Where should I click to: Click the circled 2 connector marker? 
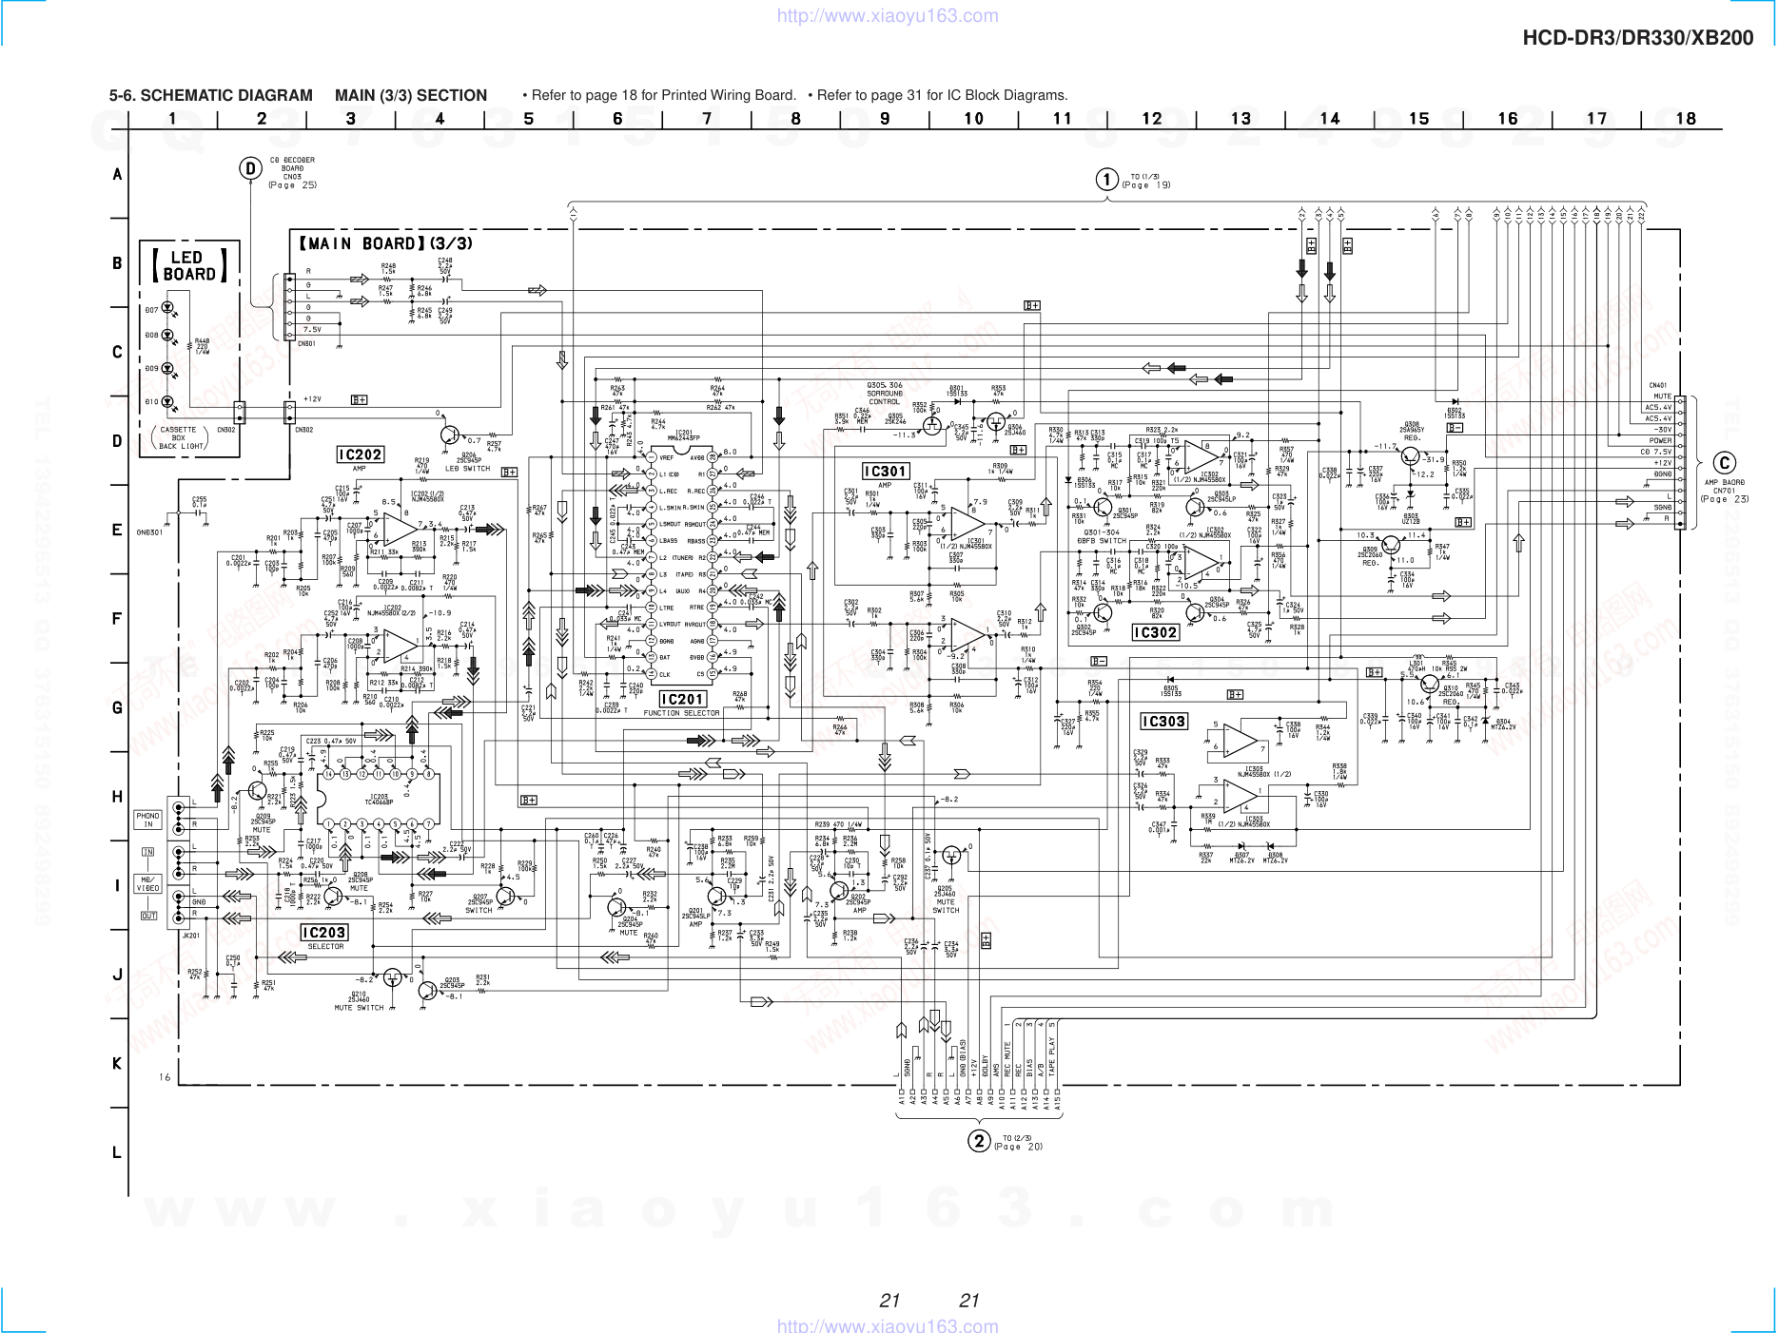pos(979,1140)
